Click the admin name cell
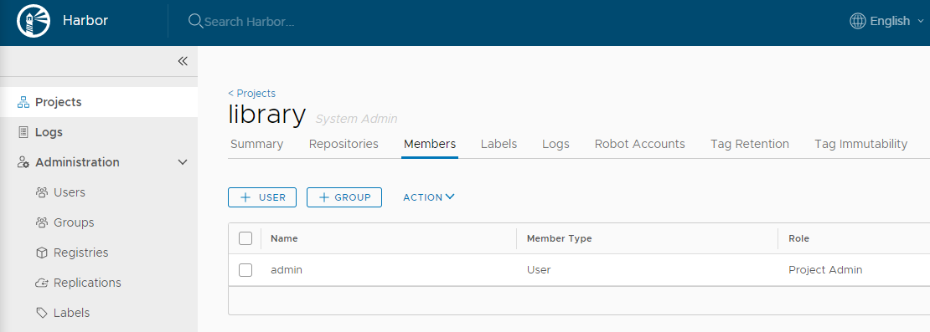This screenshot has width=930, height=332. click(x=287, y=270)
